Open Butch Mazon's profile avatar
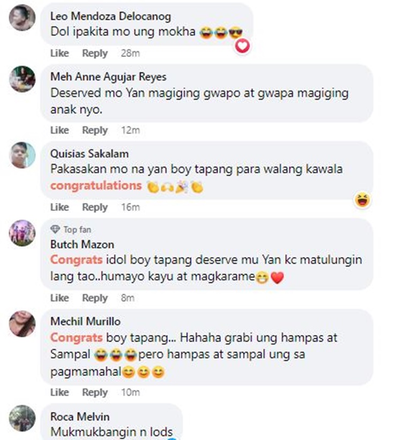Viewport: 402px width, 440px height. (x=22, y=233)
